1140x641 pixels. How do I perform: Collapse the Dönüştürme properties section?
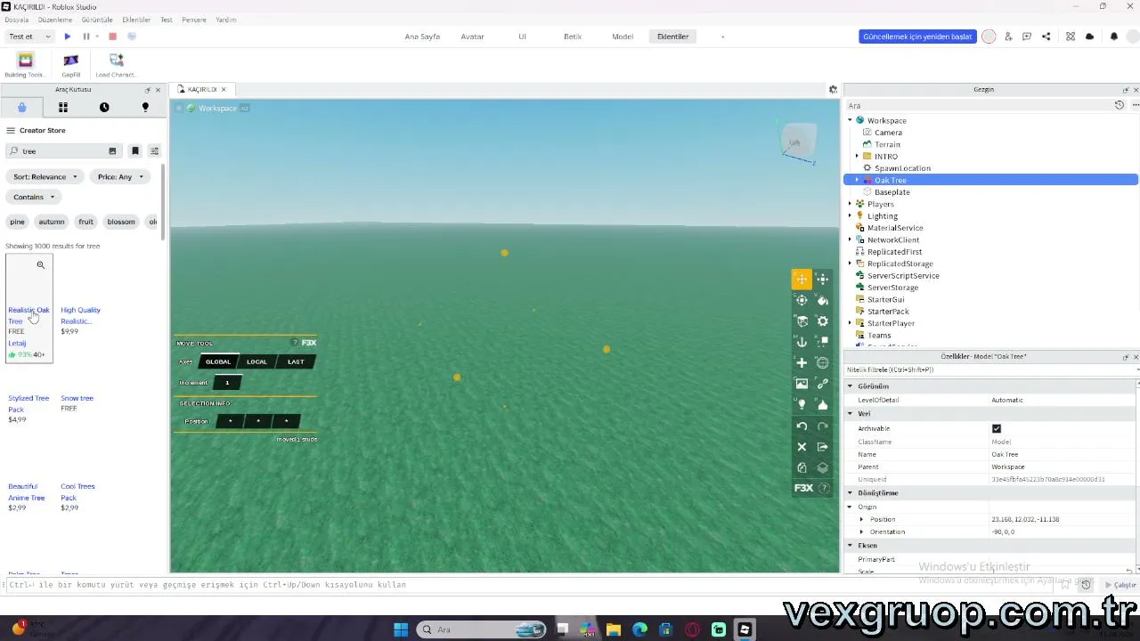850,493
